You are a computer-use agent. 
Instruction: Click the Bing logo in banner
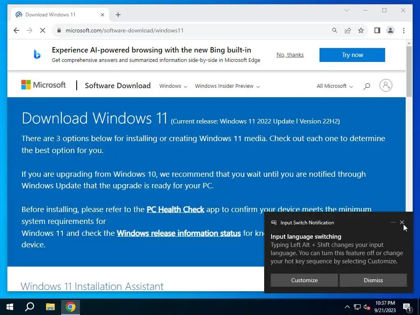coord(37,55)
